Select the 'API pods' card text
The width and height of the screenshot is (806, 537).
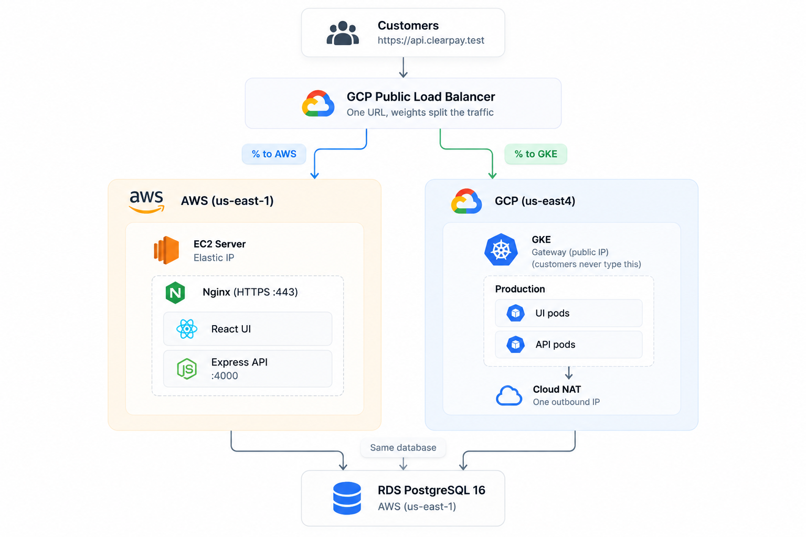point(555,345)
